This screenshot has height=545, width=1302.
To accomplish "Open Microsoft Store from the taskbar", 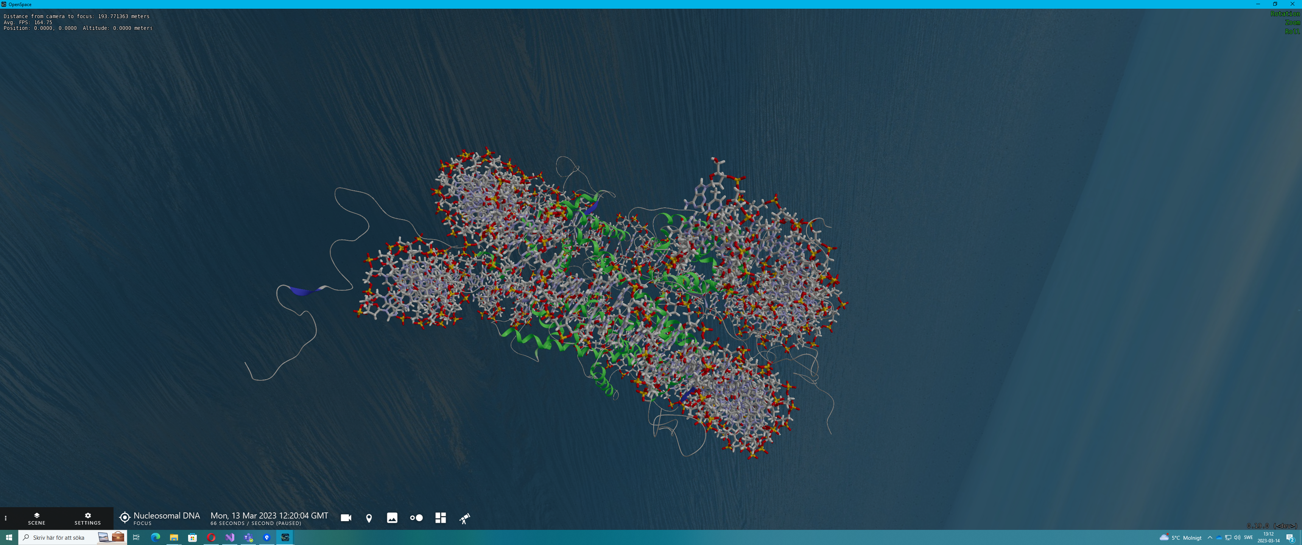I will coord(193,537).
